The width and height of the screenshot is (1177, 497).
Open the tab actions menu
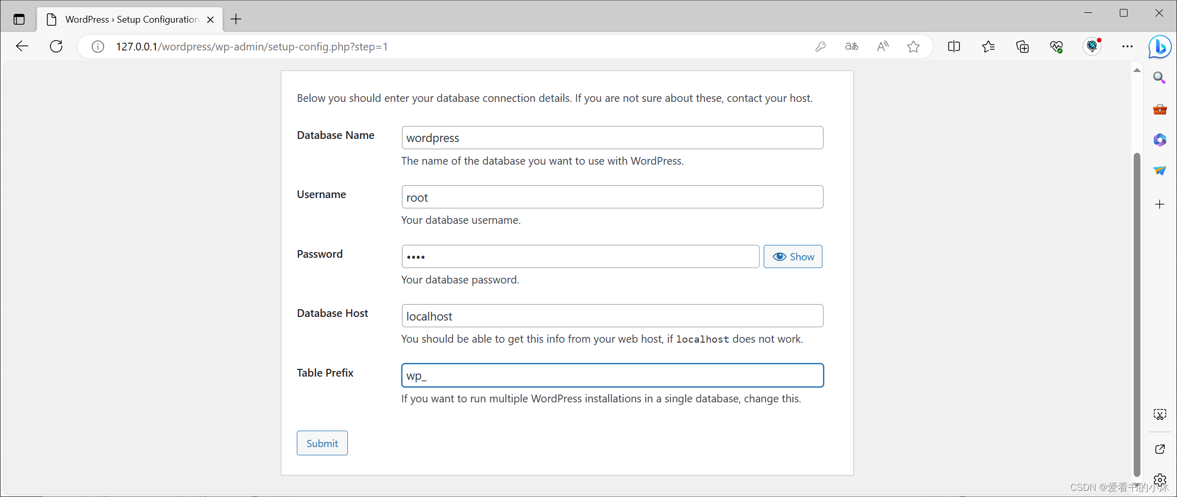pos(19,20)
